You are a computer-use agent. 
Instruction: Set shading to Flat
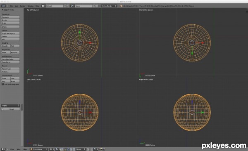pos(15,46)
